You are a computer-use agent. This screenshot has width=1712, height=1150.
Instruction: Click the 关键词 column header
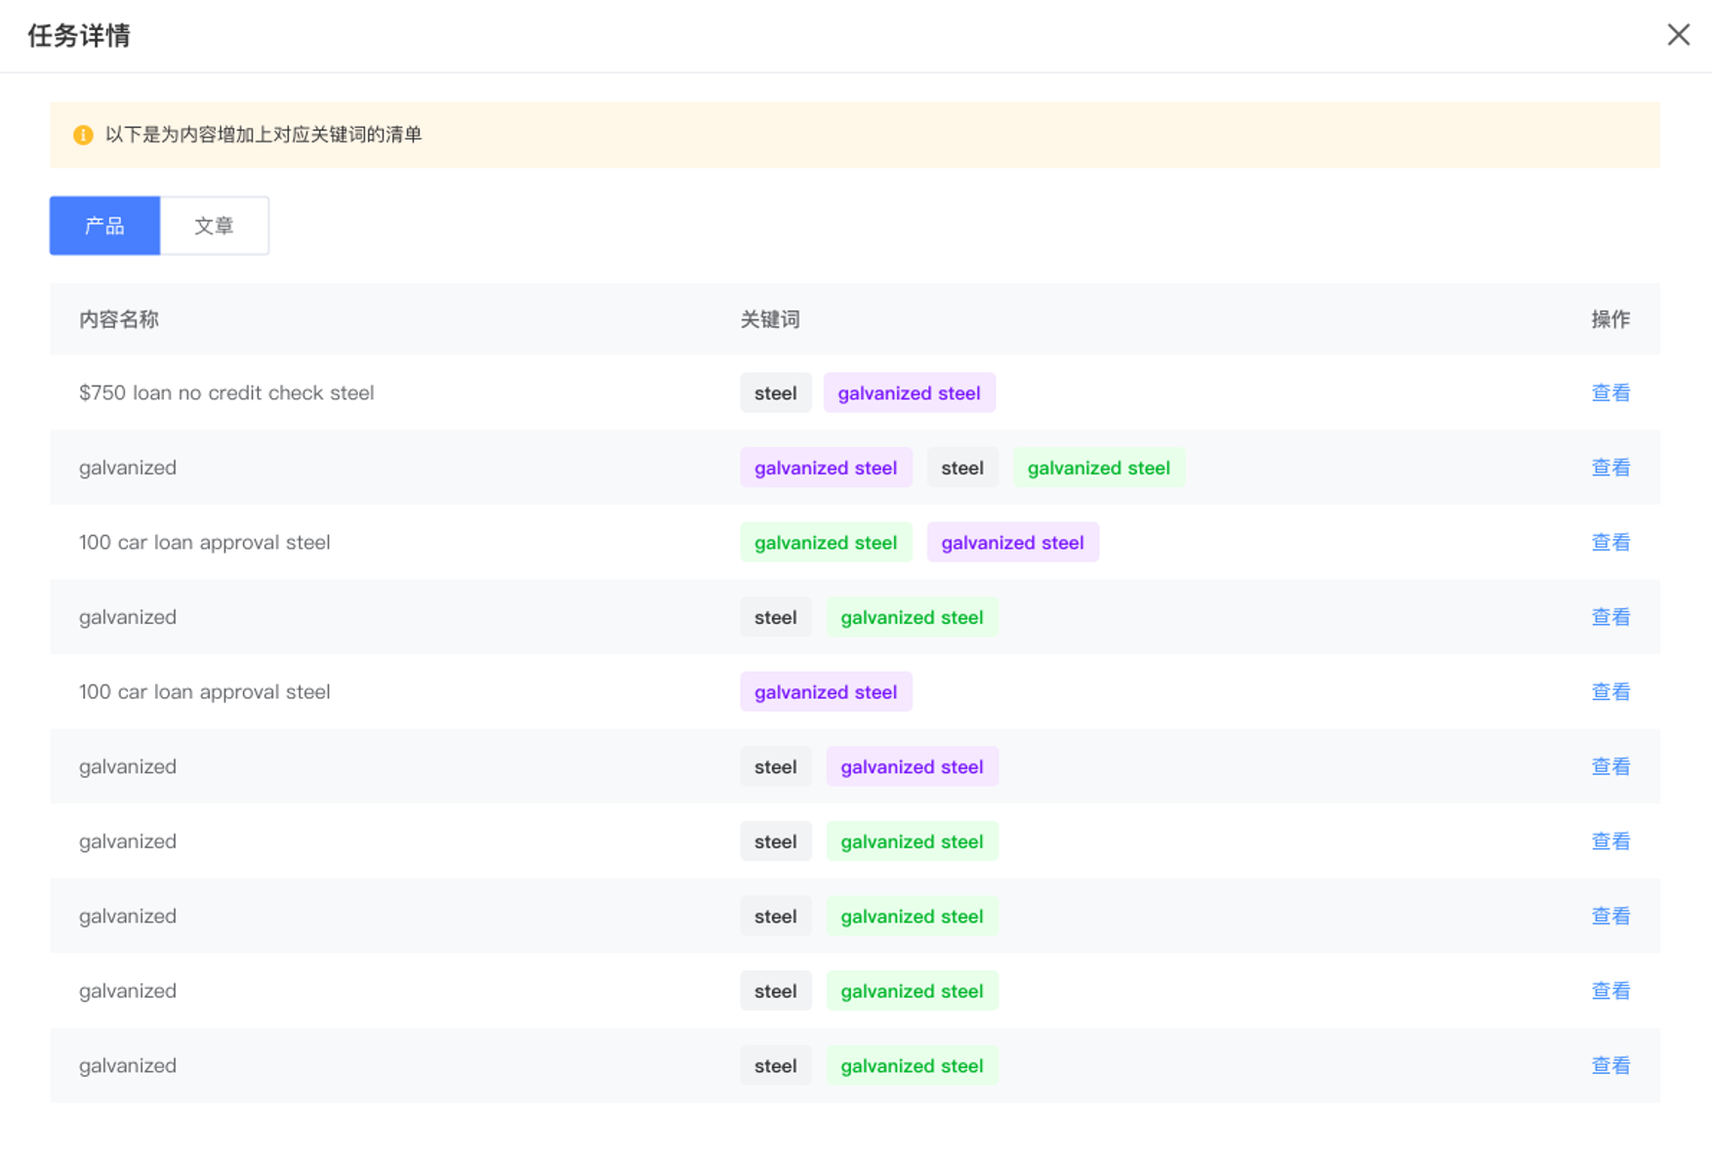coord(769,319)
